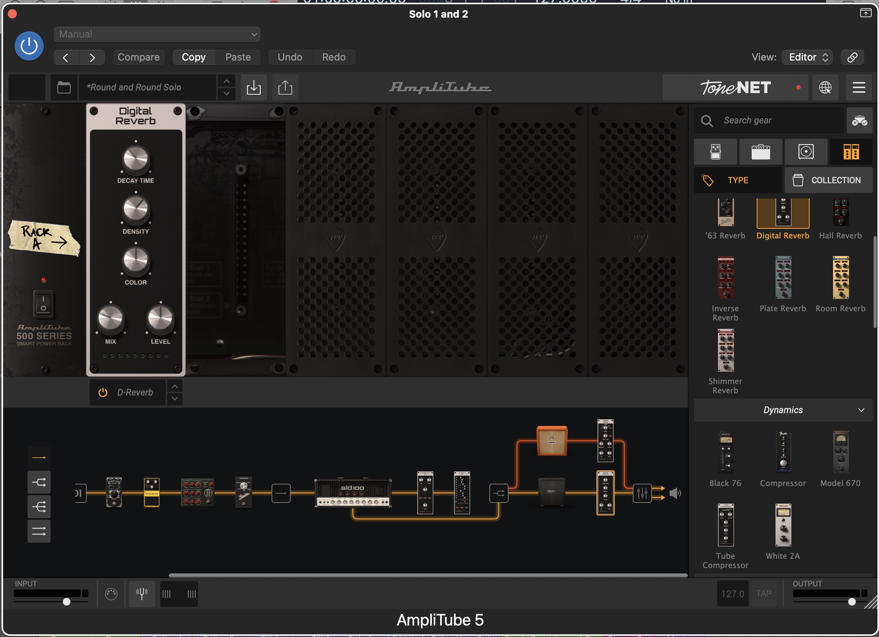Open the hamburger main menu
Screen dimensions: 879x637
[x=859, y=87]
